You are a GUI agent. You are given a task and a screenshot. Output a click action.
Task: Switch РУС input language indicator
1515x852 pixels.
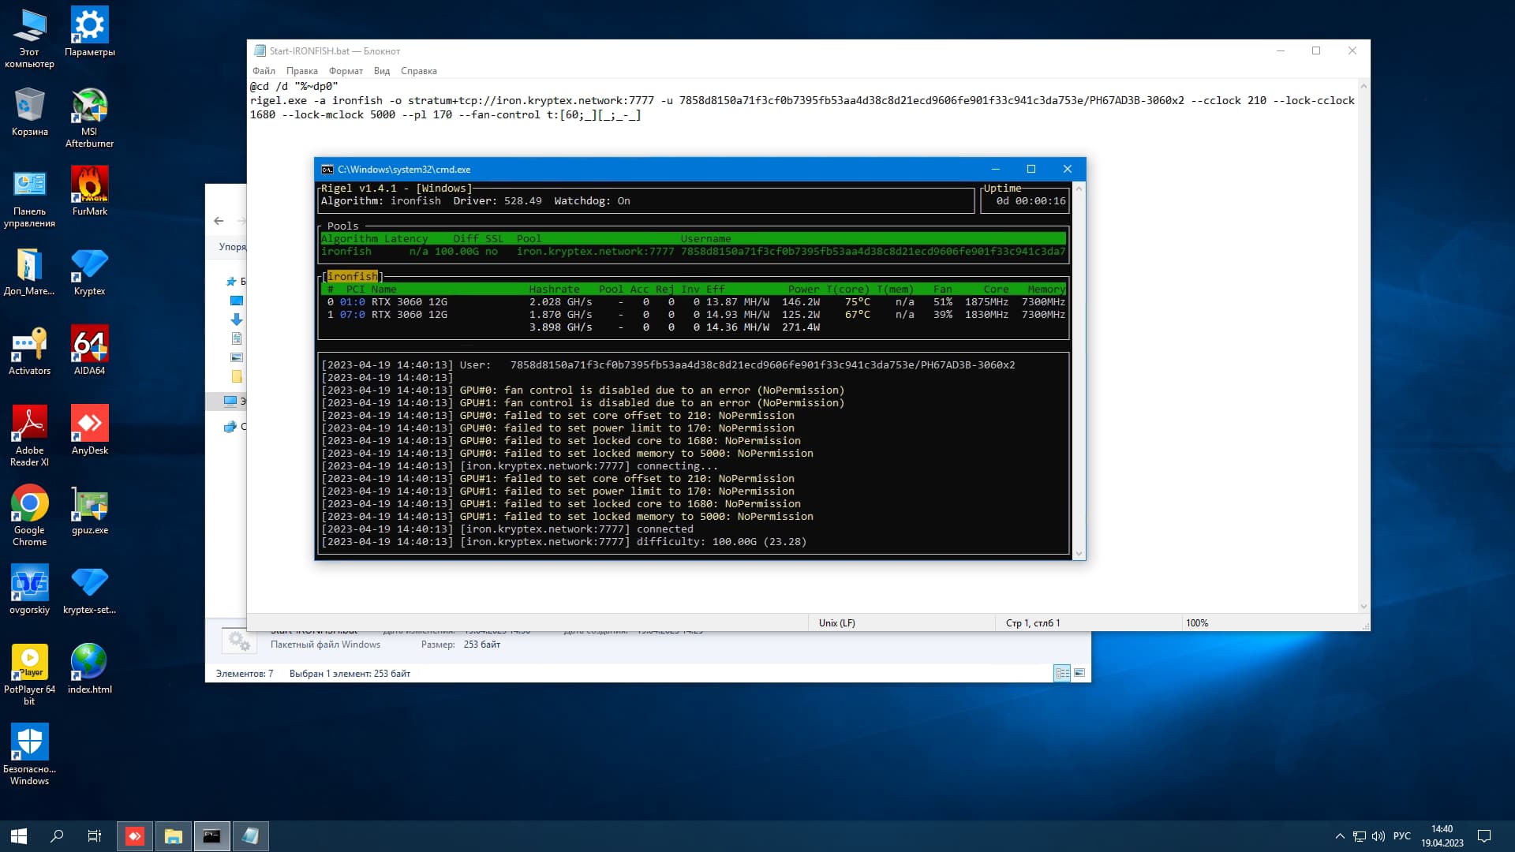[1402, 836]
